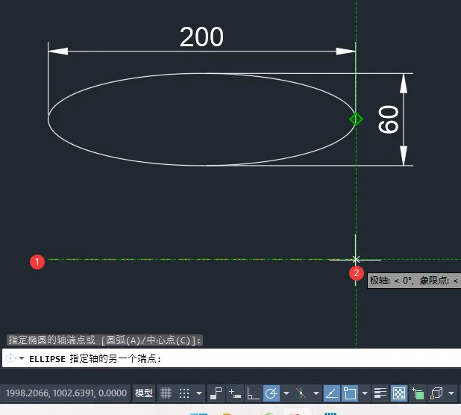Select the 200 dimension text
The height and width of the screenshot is (415, 461).
click(x=201, y=37)
